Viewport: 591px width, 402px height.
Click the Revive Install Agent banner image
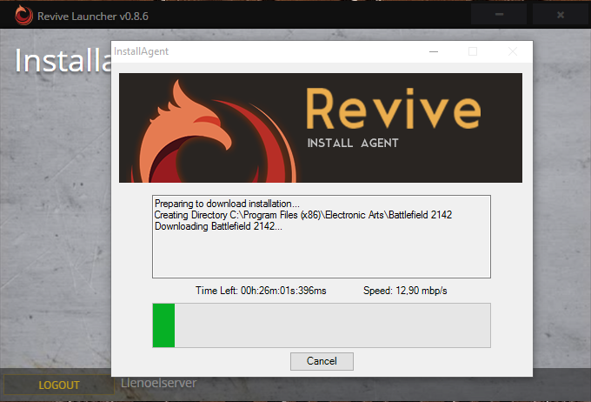click(321, 128)
